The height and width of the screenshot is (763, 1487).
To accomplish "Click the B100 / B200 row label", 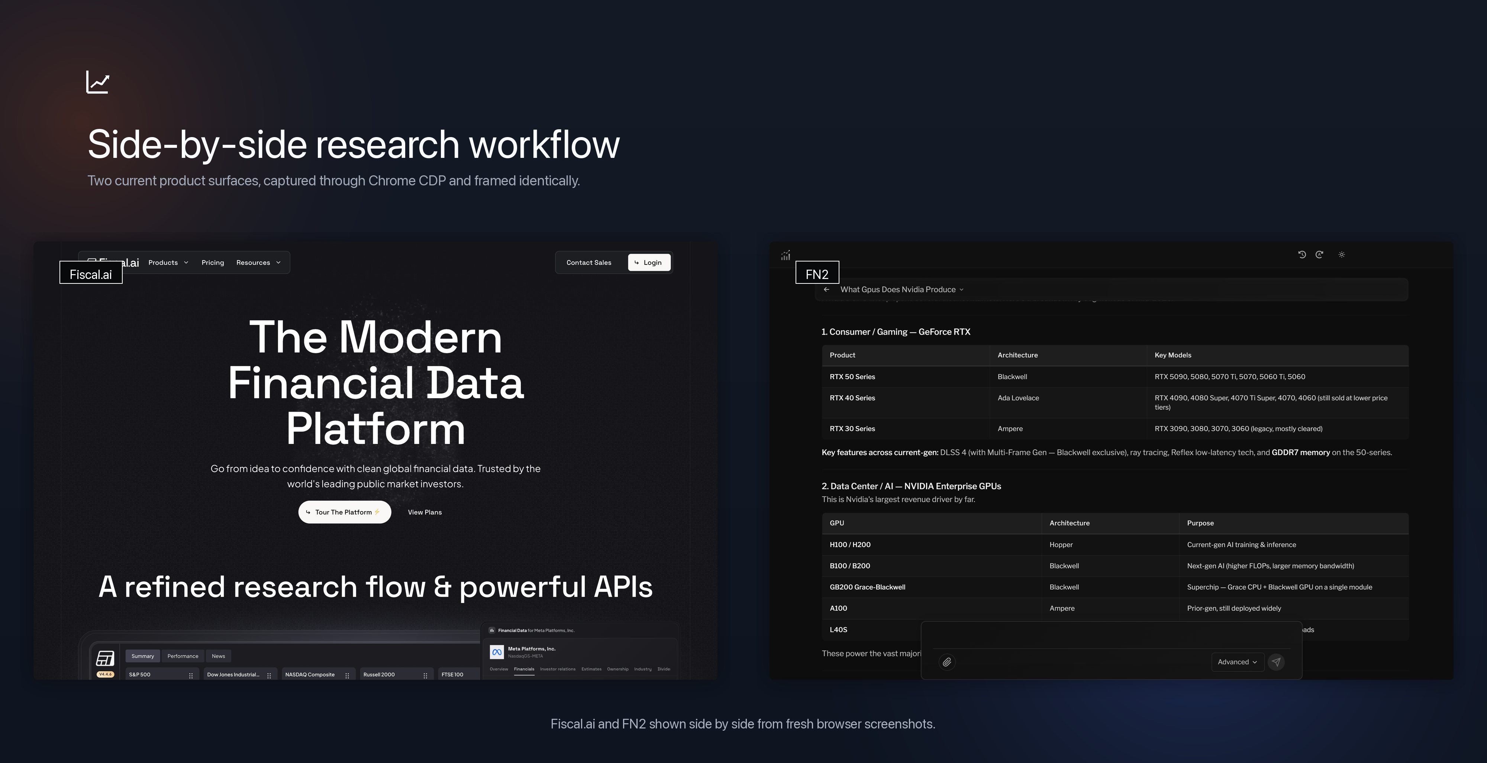I will (x=850, y=566).
